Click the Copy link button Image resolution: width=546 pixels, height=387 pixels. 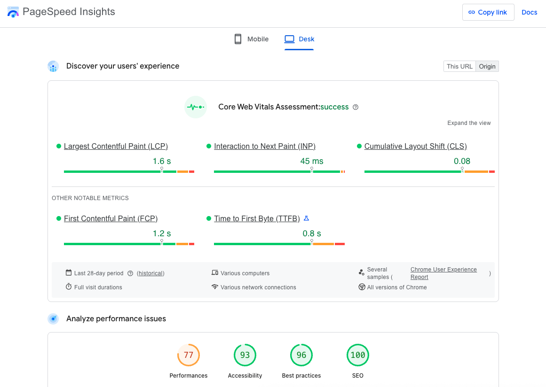(488, 13)
